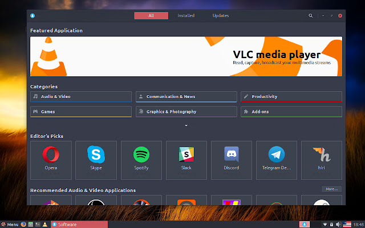Switch to the All tab

151,15
